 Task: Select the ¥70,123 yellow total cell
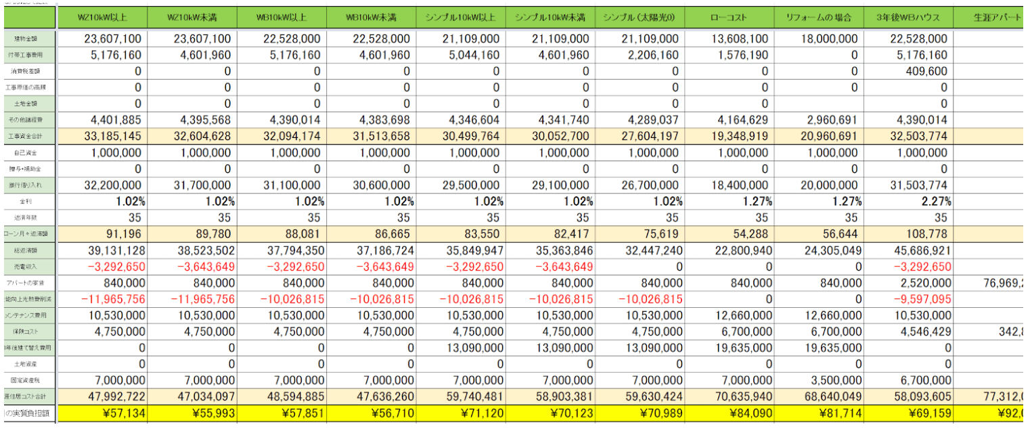549,412
